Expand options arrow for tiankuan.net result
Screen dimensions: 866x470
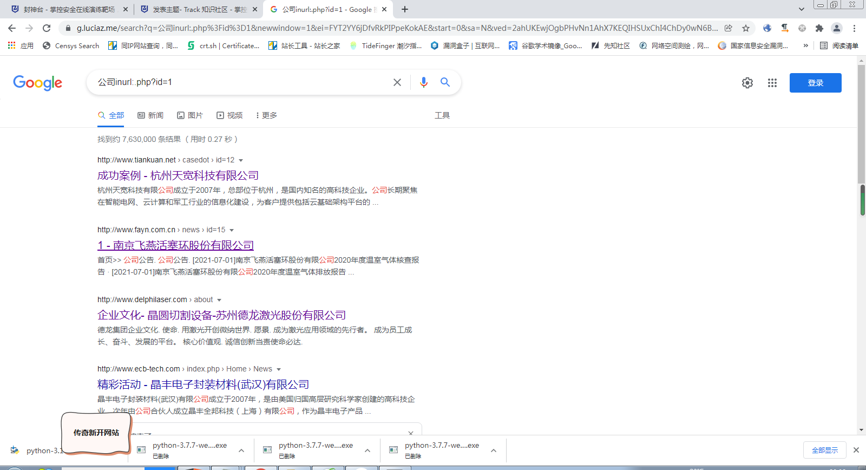[x=241, y=160]
